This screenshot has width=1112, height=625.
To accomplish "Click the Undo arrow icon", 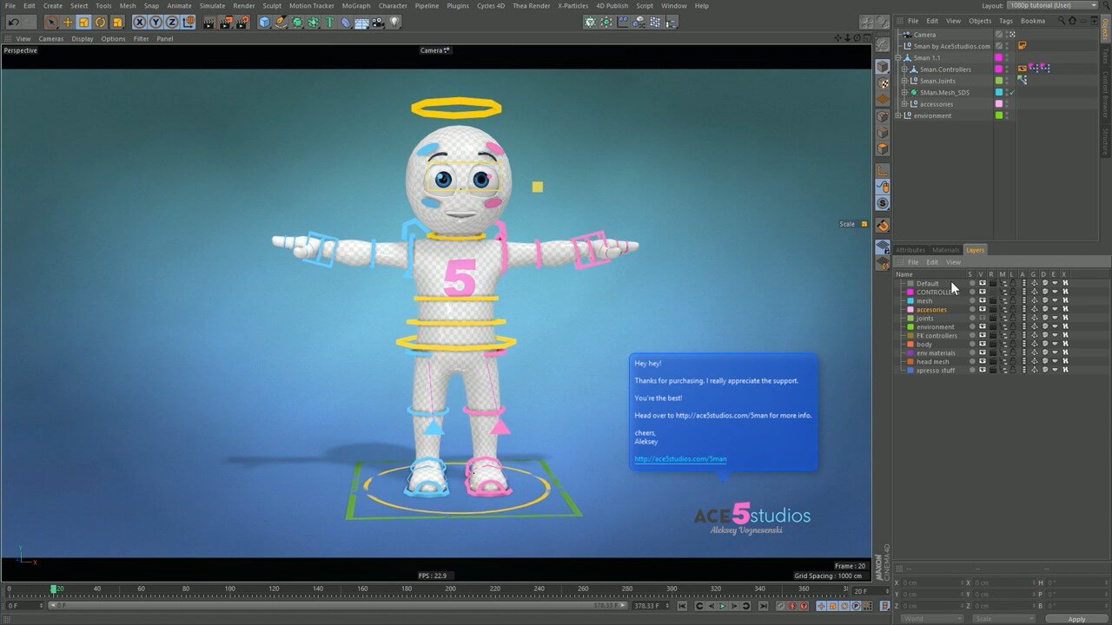I will click(x=12, y=22).
